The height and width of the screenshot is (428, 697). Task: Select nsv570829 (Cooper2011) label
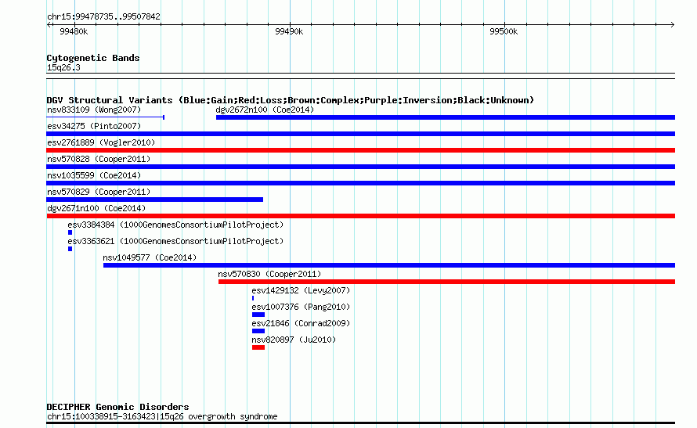pos(99,192)
